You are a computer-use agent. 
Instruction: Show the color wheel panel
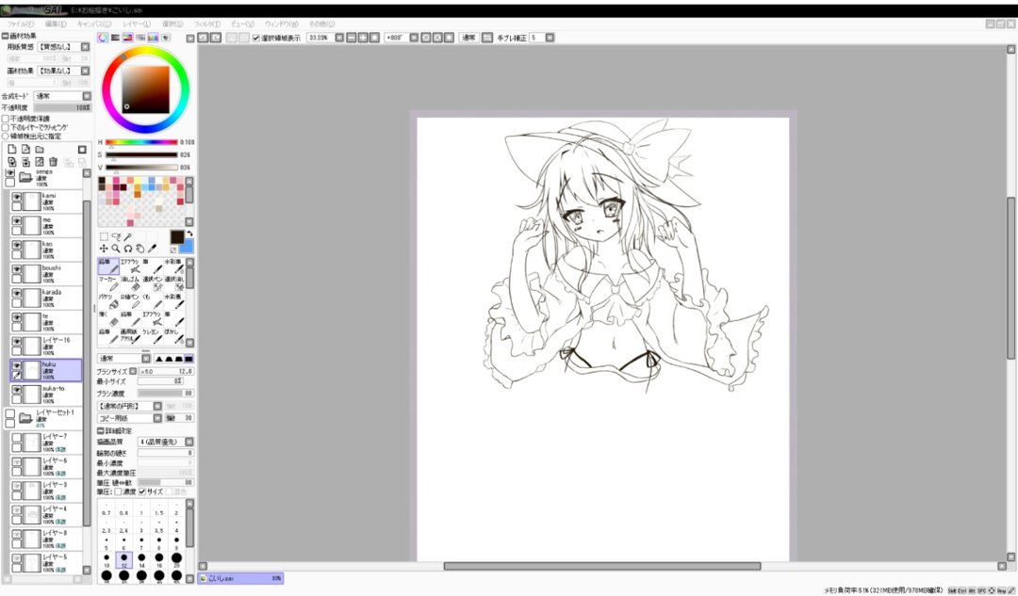[x=103, y=38]
